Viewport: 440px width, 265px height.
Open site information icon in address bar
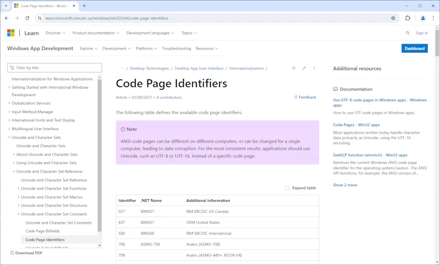click(39, 18)
